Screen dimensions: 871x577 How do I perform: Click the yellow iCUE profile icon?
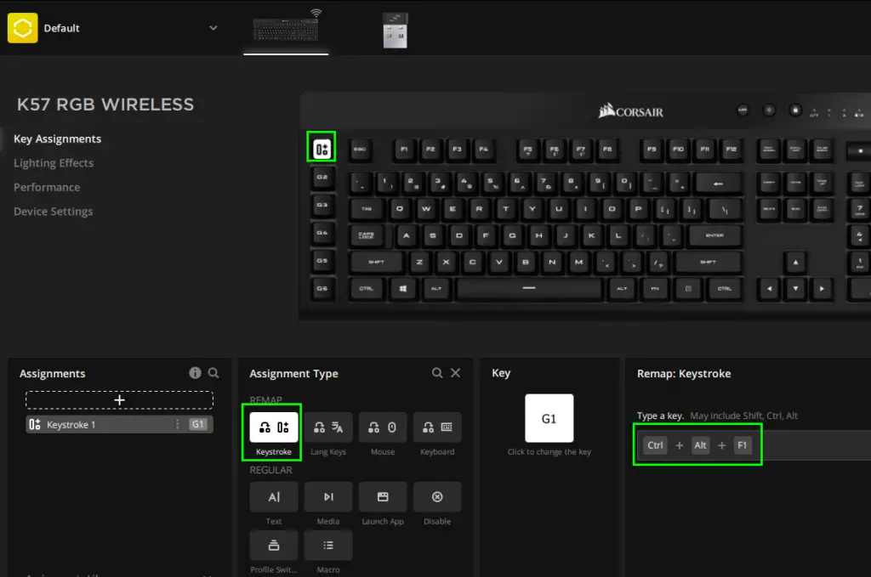click(22, 28)
